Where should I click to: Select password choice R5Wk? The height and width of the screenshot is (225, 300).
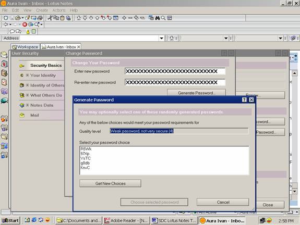tap(86, 149)
